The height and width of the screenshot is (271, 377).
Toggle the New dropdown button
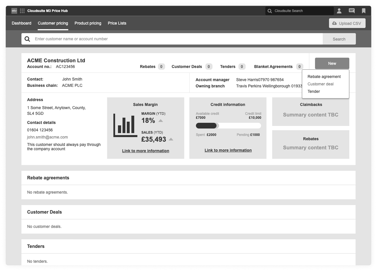[332, 63]
